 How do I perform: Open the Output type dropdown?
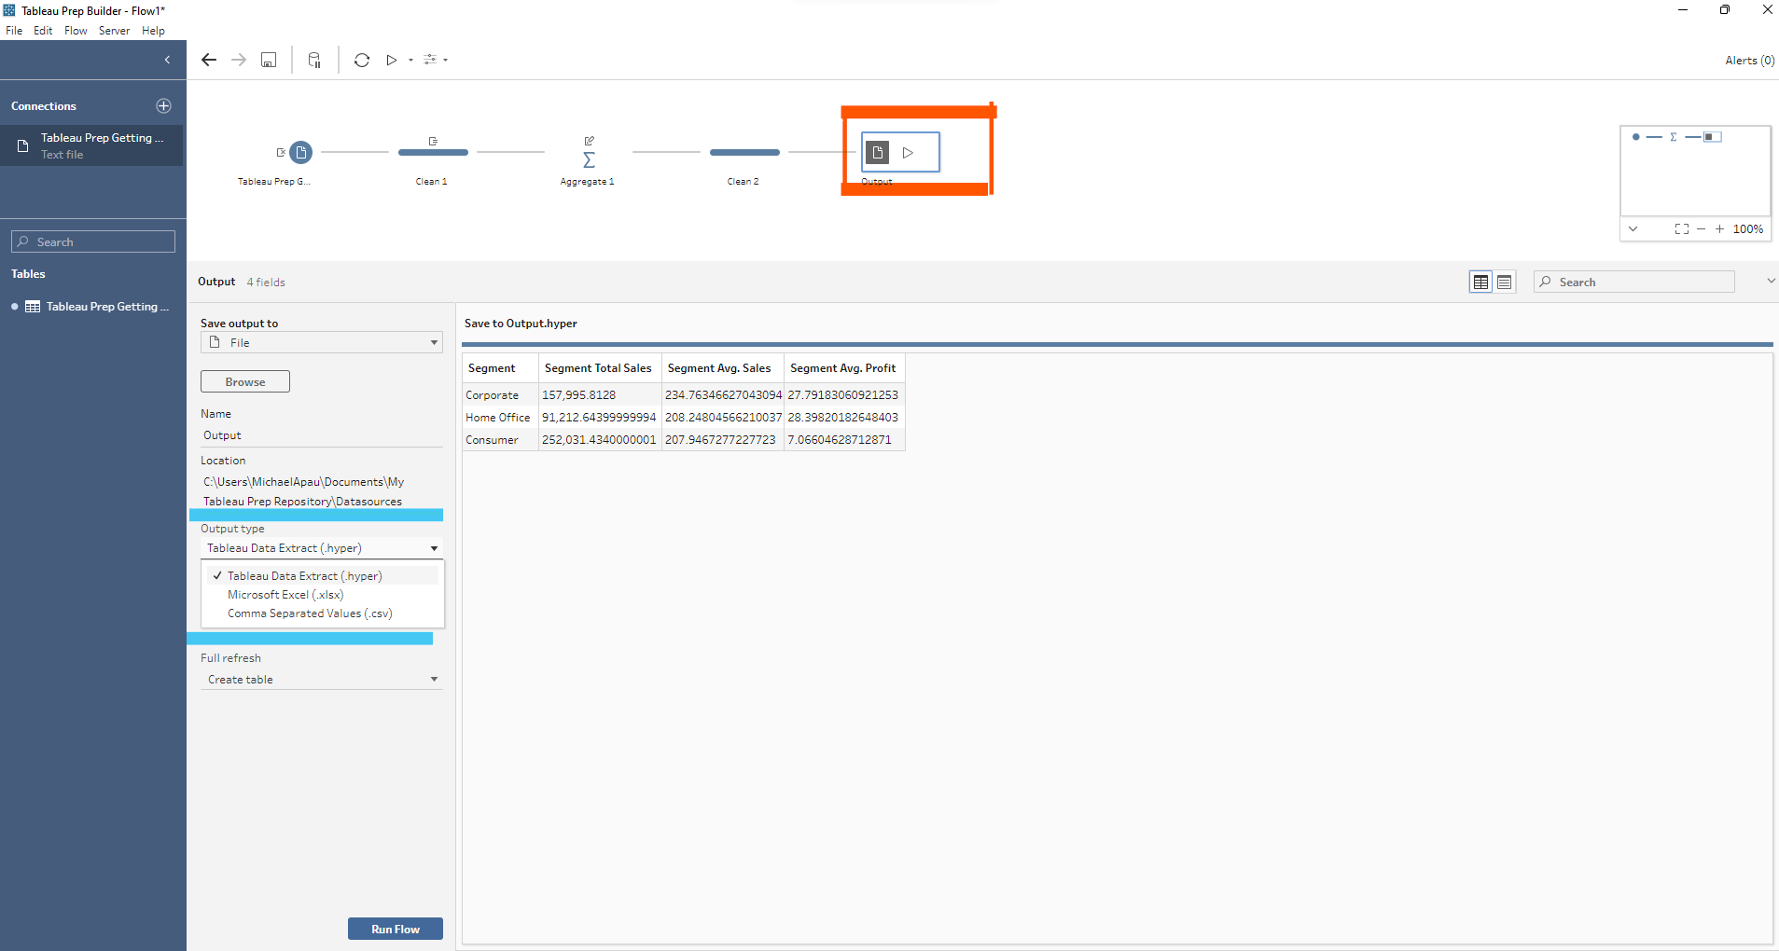(x=322, y=548)
